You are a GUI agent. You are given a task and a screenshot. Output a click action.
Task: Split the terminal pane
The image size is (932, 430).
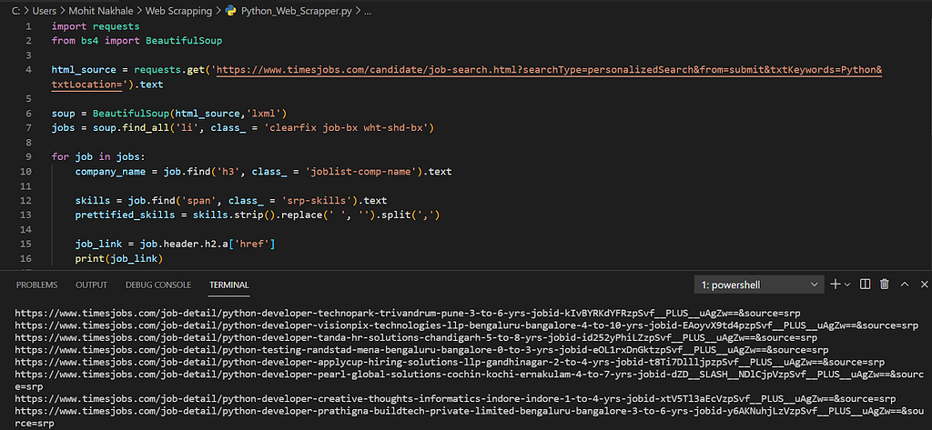click(866, 285)
